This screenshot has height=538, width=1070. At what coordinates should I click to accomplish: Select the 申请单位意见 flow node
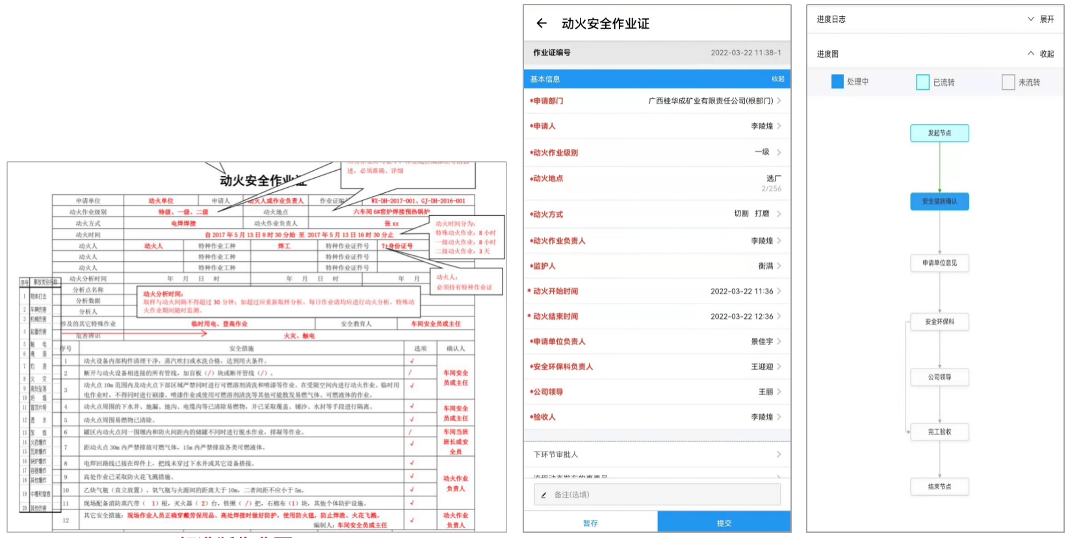click(939, 263)
